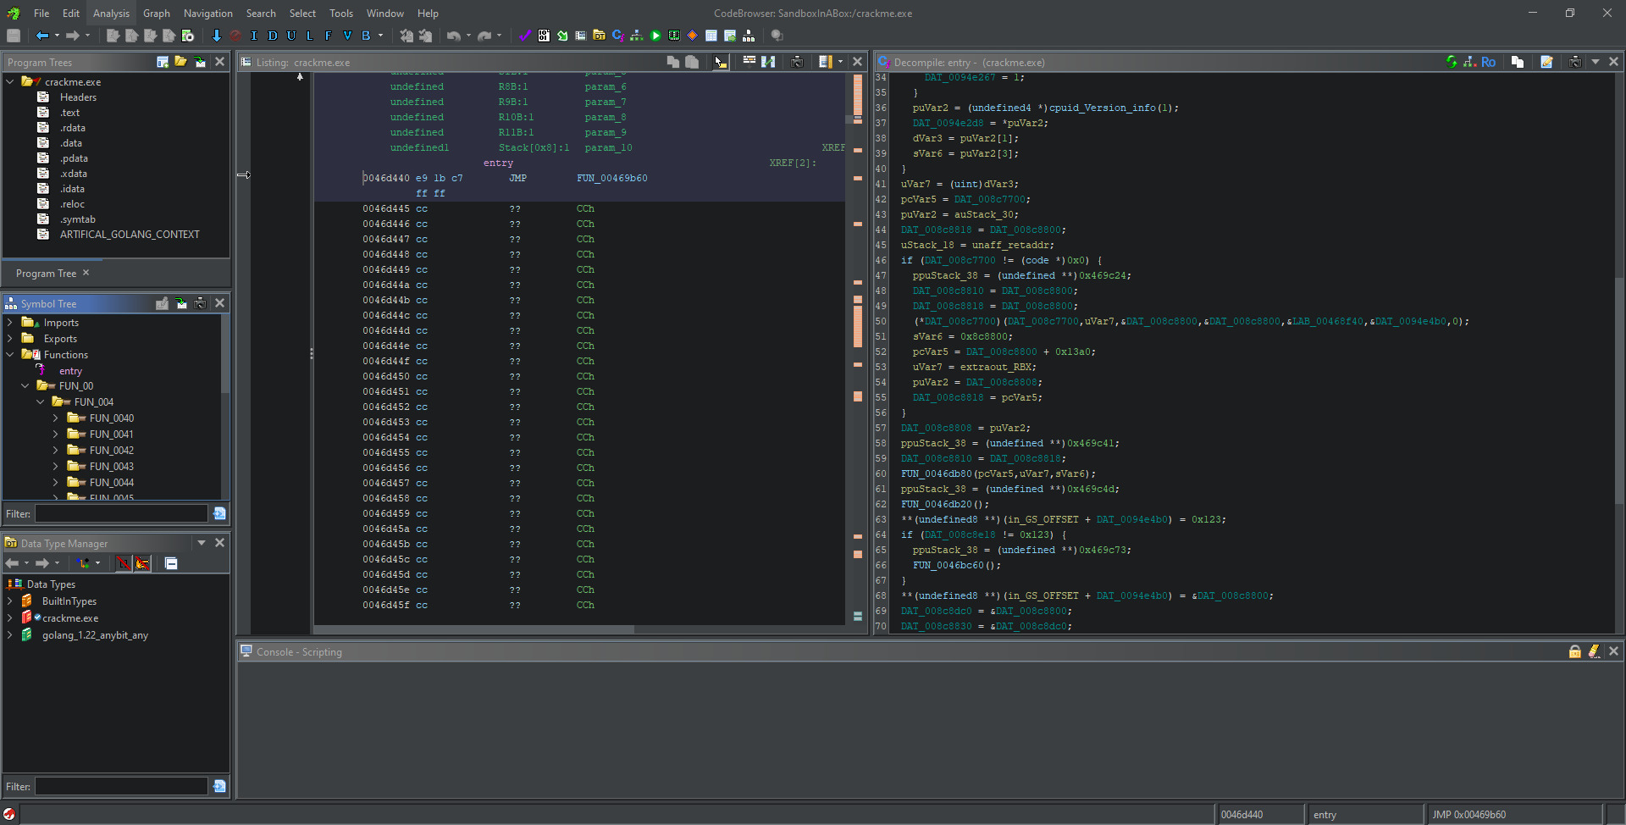Collapse the FUN_00 folder node
Screen dimensions: 1626x825
point(25,386)
